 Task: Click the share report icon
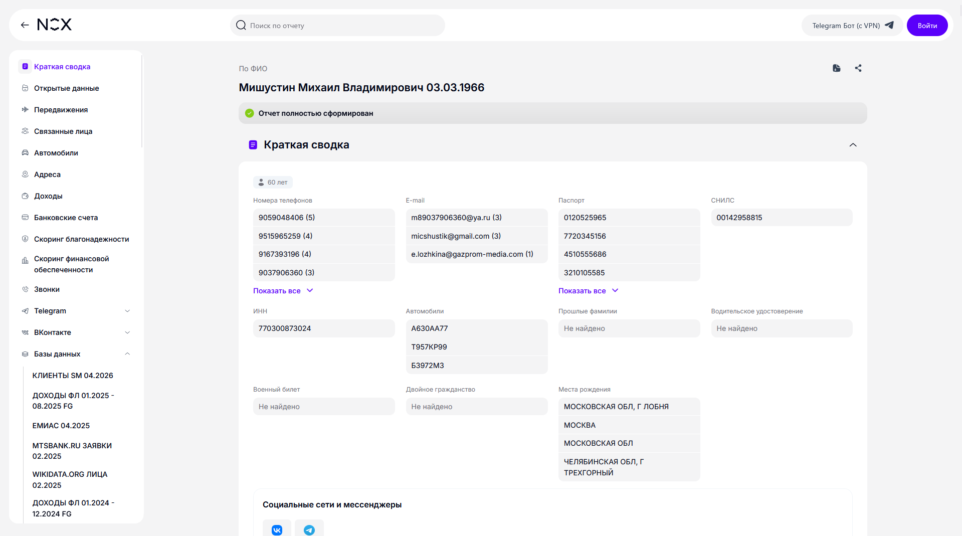pyautogui.click(x=858, y=68)
